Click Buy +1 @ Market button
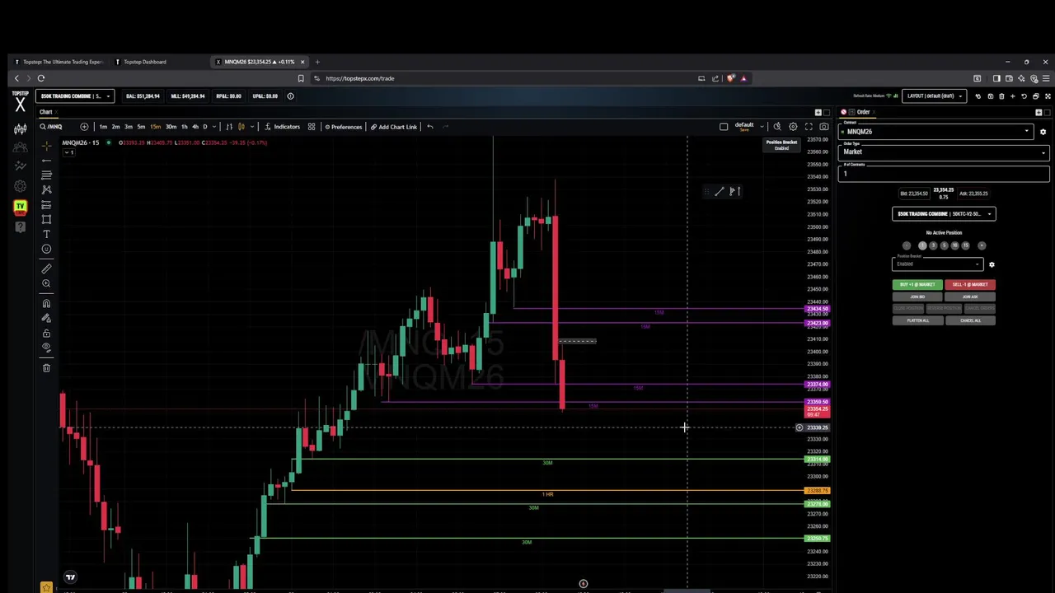 click(x=917, y=285)
